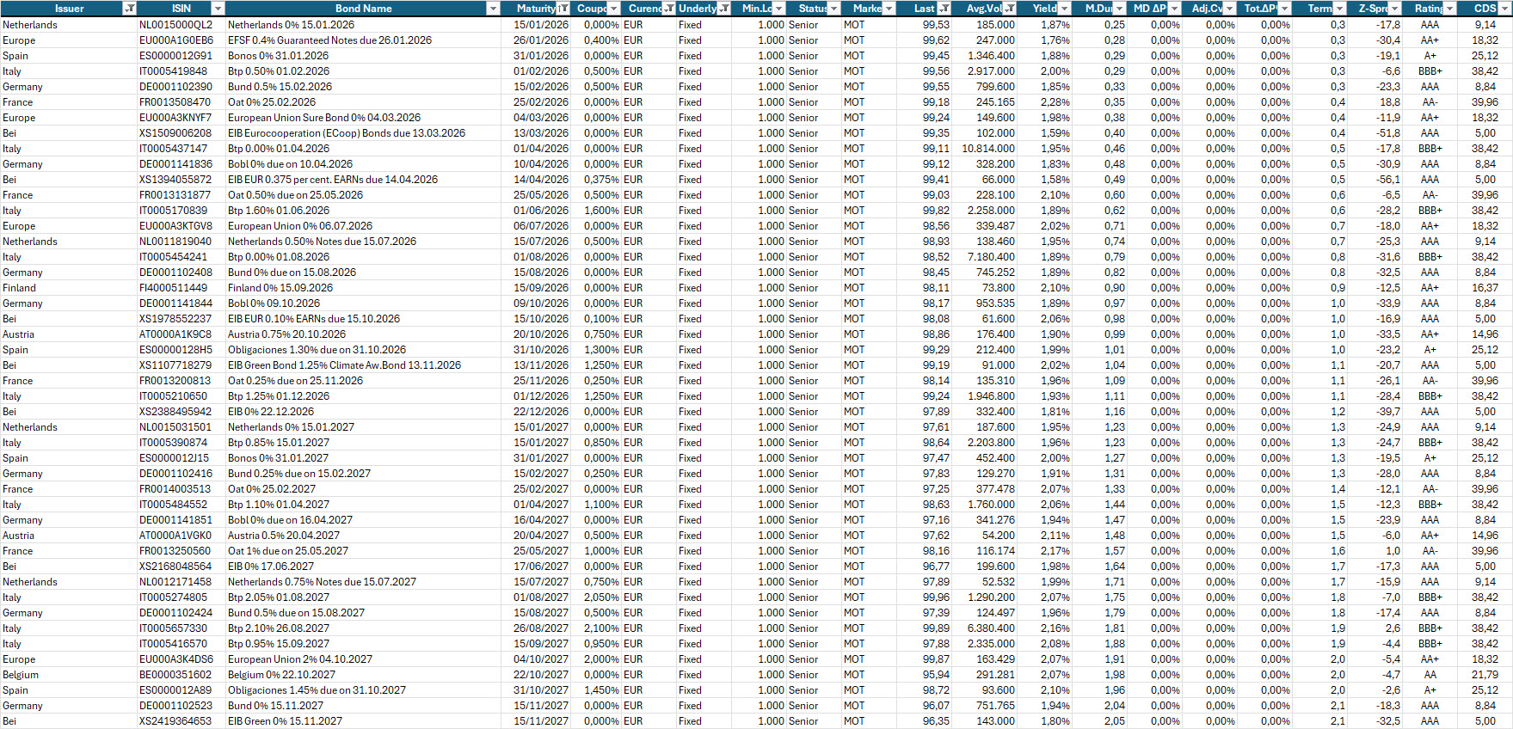This screenshot has height=729, width=1513.
Task: Open the active filter on Maturity column
Action: click(x=563, y=9)
